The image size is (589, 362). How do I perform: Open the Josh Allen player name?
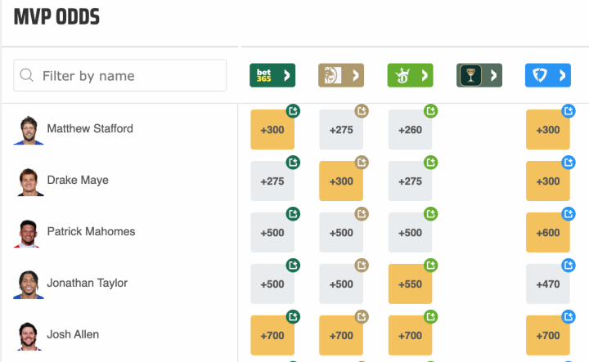click(x=74, y=334)
